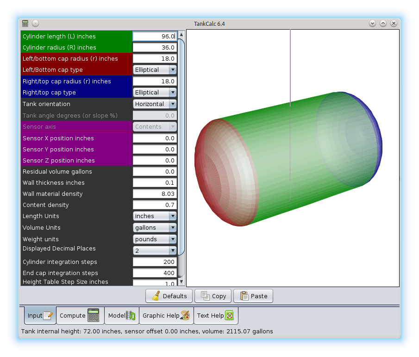The image size is (419, 357).
Task: Open the Model tab
Action: pyautogui.click(x=121, y=315)
